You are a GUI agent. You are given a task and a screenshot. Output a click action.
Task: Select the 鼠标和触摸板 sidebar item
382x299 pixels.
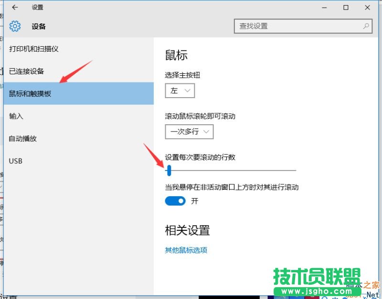pyautogui.click(x=36, y=93)
